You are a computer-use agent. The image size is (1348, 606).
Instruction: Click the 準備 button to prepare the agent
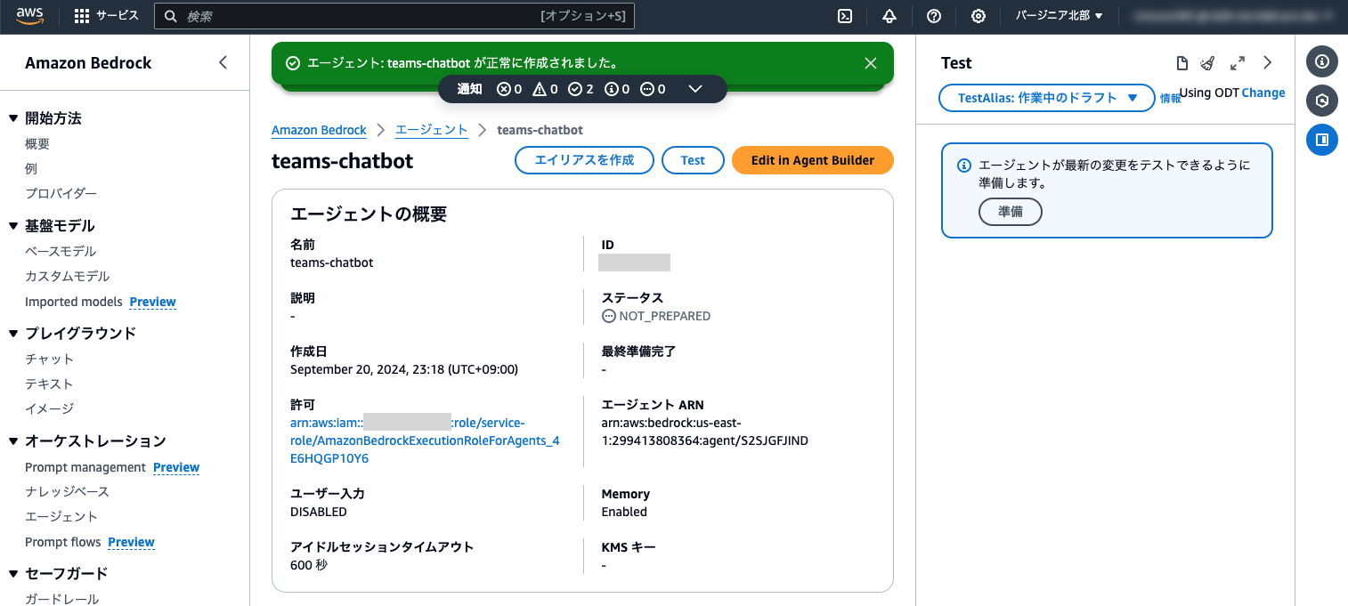click(x=1011, y=212)
